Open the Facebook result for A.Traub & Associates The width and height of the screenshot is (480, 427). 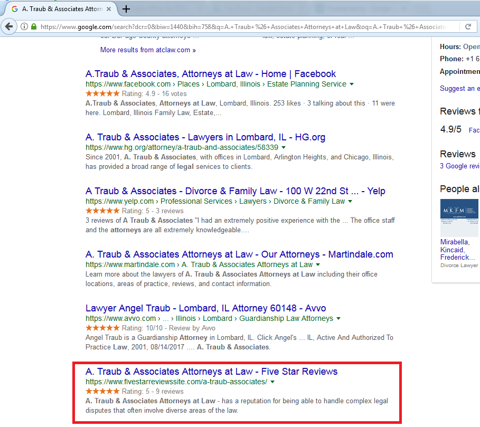(211, 74)
